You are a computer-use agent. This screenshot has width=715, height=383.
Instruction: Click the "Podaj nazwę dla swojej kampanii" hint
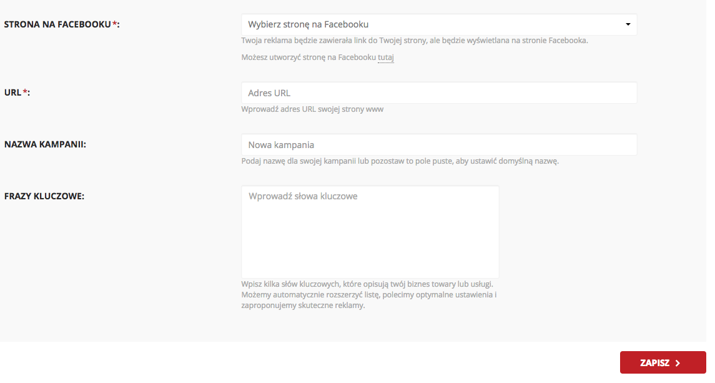coord(400,161)
